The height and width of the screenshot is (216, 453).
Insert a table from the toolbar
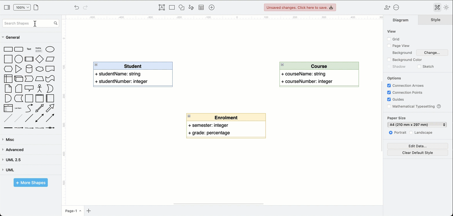(201, 7)
